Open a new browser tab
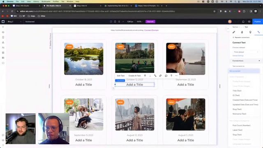Screen dimensions: 263x148 166,6
